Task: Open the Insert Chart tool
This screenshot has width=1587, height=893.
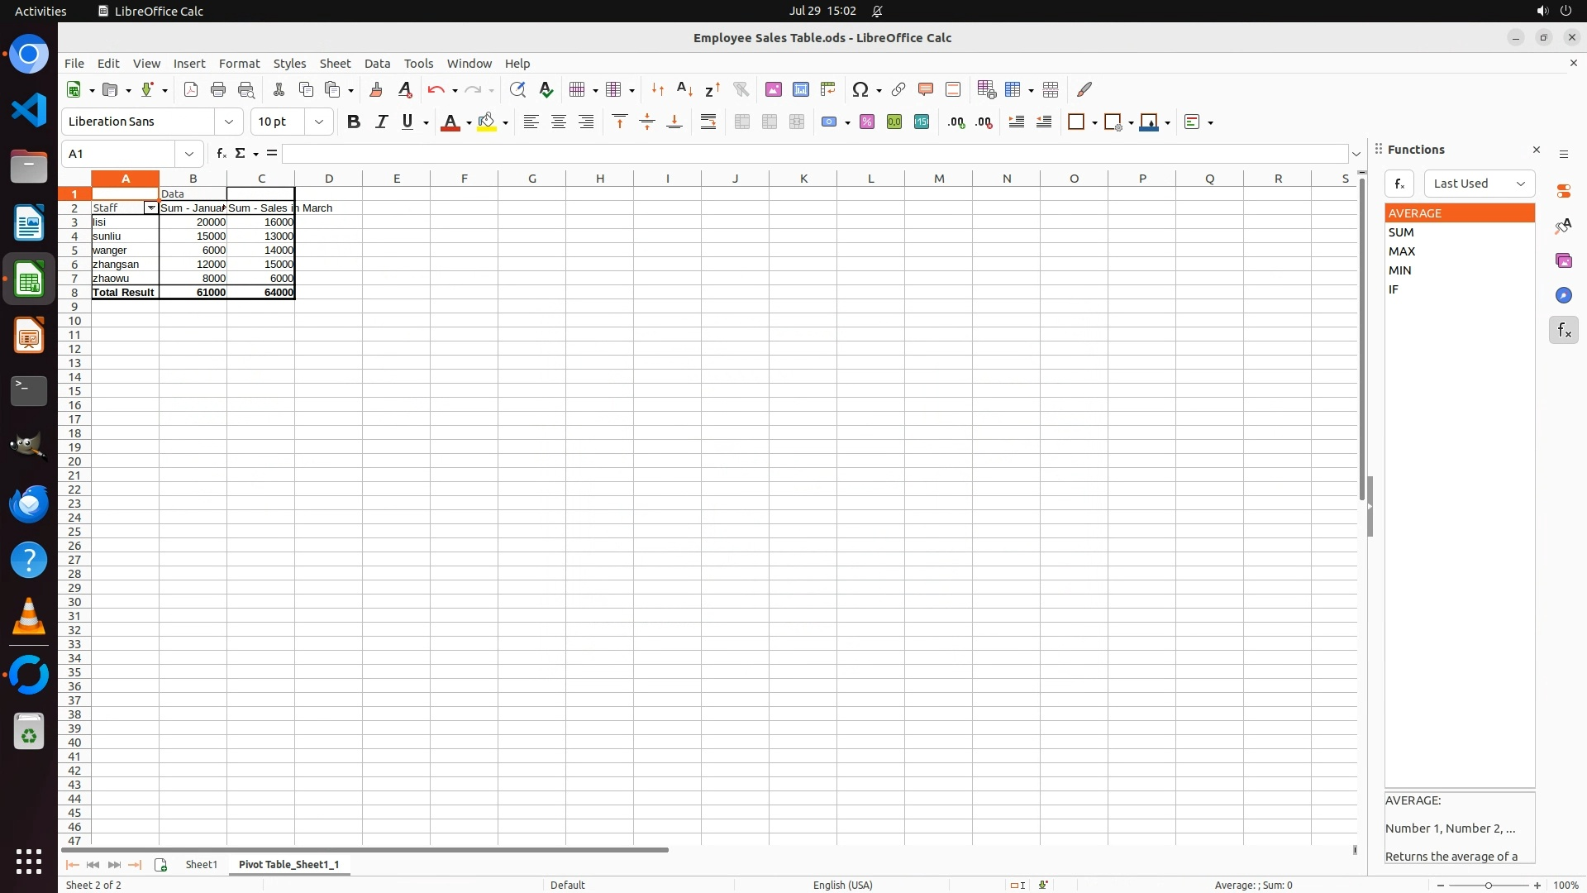Action: coord(800,89)
